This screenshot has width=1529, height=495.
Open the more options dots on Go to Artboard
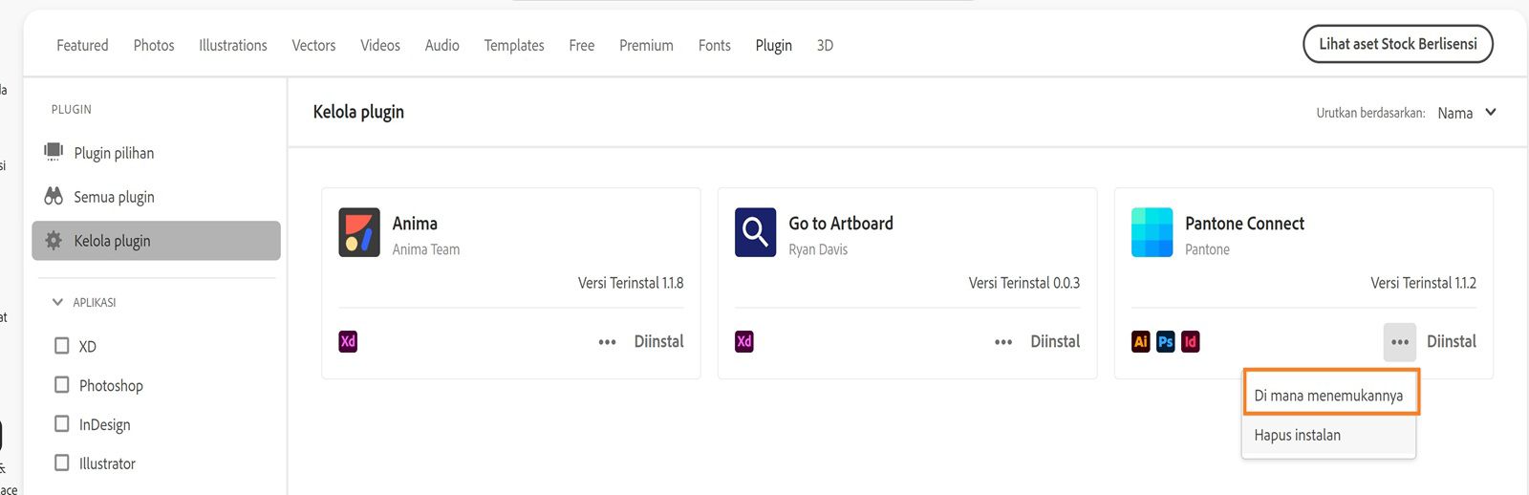[x=1003, y=342]
